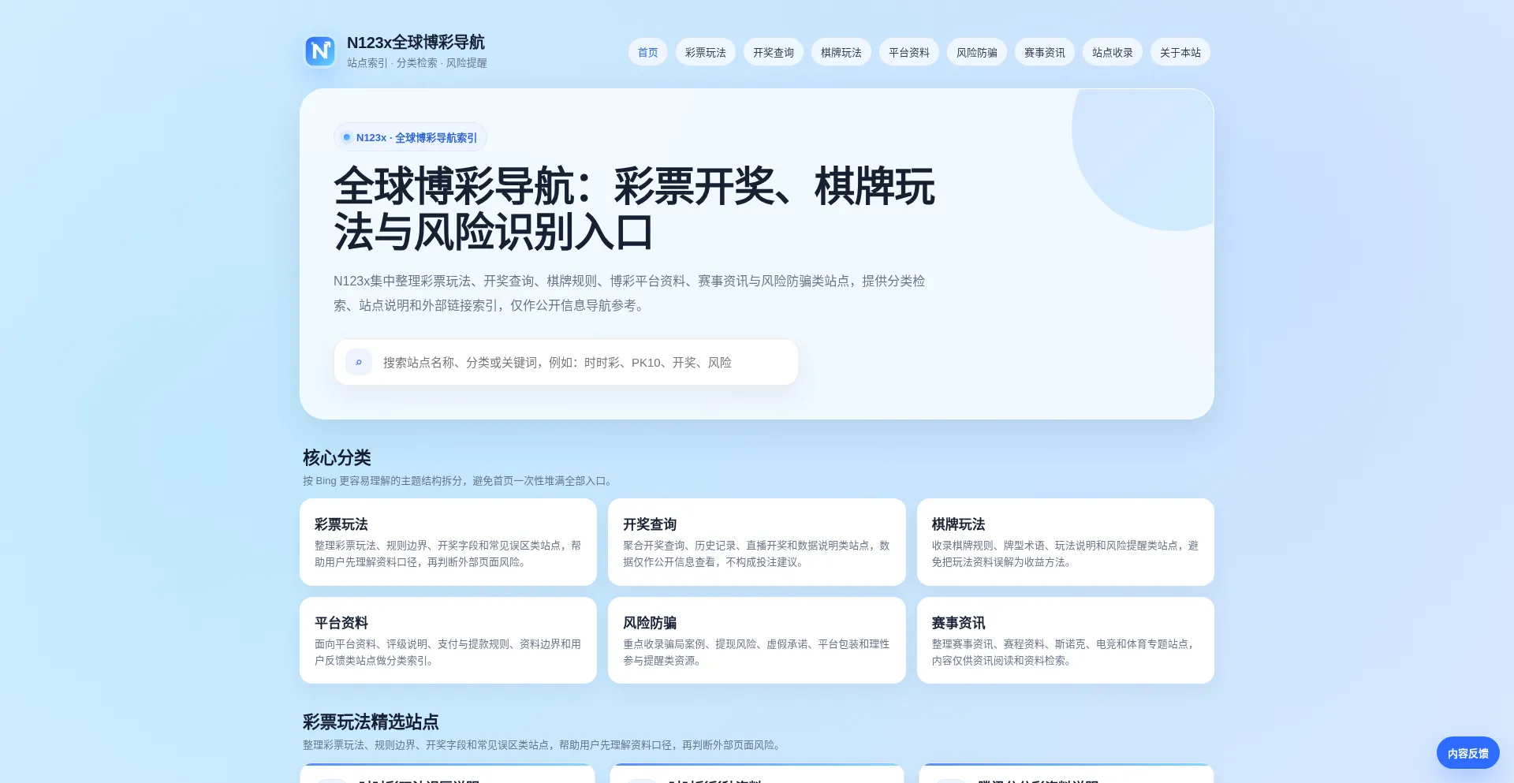This screenshot has width=1514, height=783.
Task: Click the 内容反馈 floating button
Action: tap(1468, 753)
